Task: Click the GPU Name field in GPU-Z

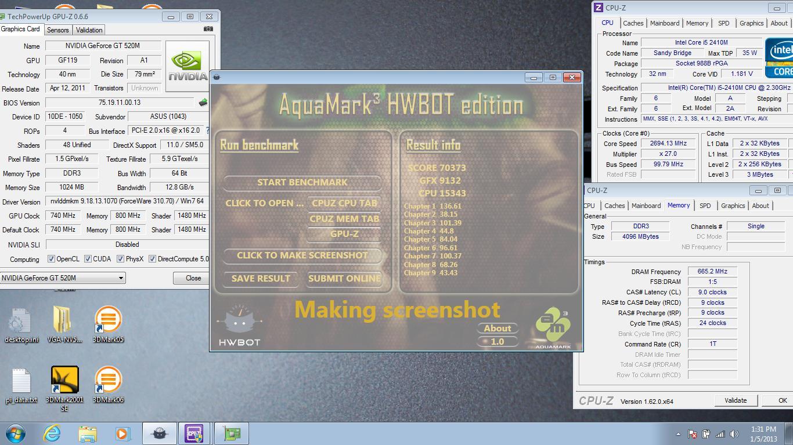Action: tap(103, 46)
